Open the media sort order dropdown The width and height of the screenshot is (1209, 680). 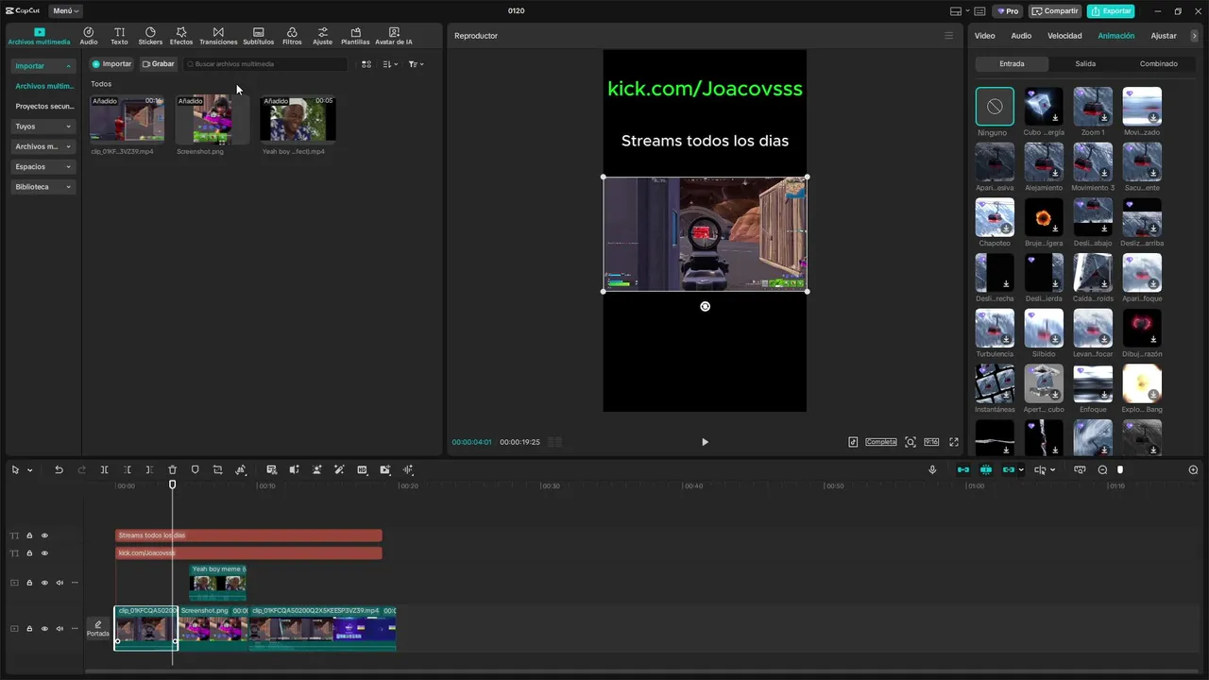tap(391, 64)
